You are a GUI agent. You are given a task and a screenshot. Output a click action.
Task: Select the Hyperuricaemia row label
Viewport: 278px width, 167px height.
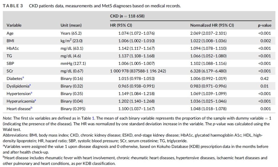(18, 101)
